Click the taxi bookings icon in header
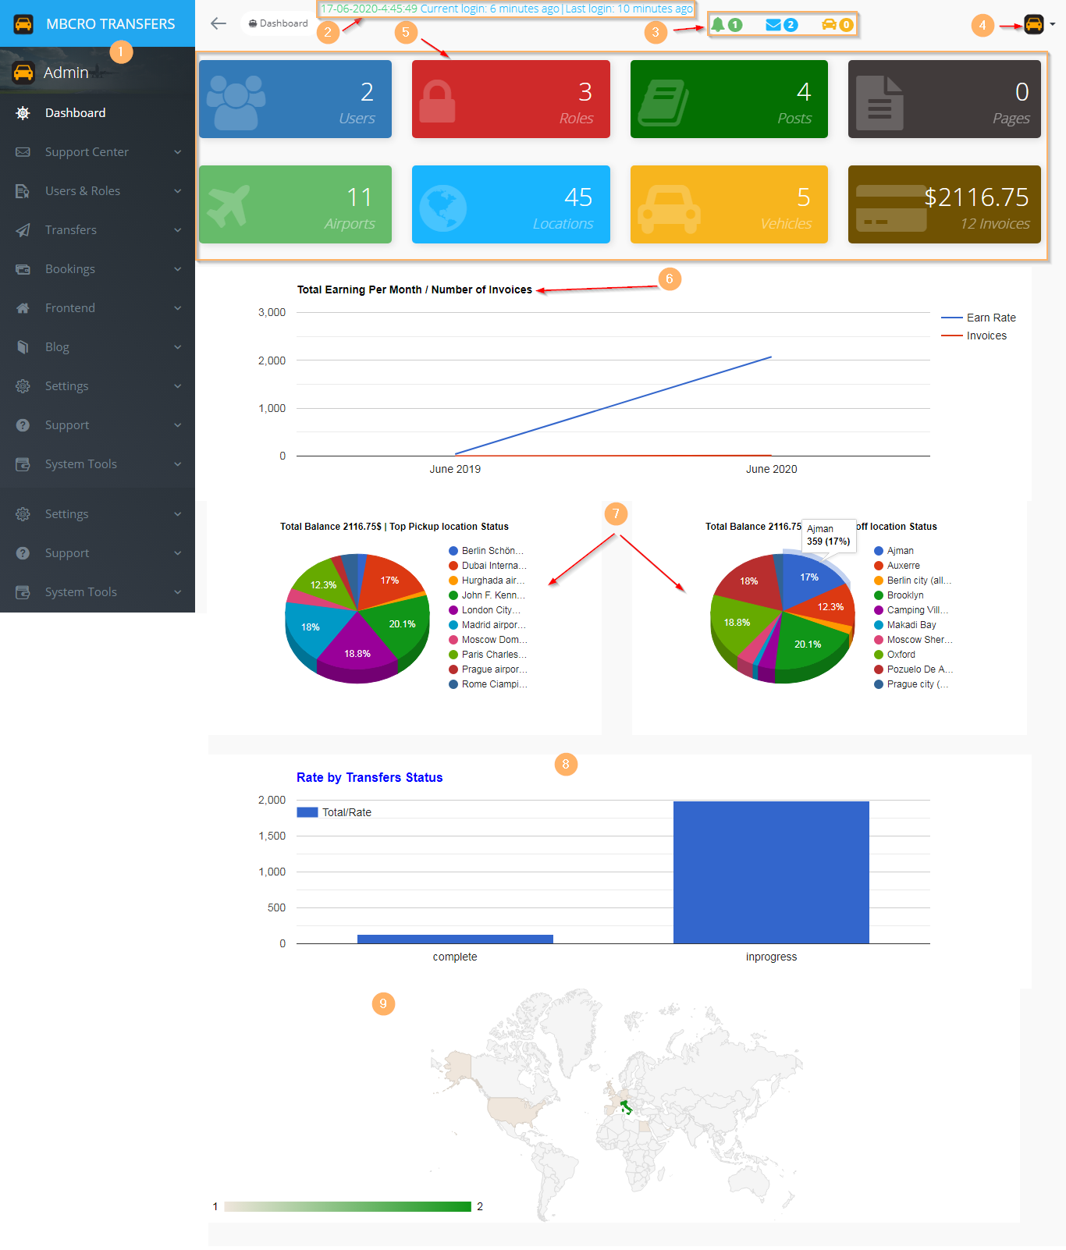This screenshot has height=1250, width=1066. (x=829, y=25)
